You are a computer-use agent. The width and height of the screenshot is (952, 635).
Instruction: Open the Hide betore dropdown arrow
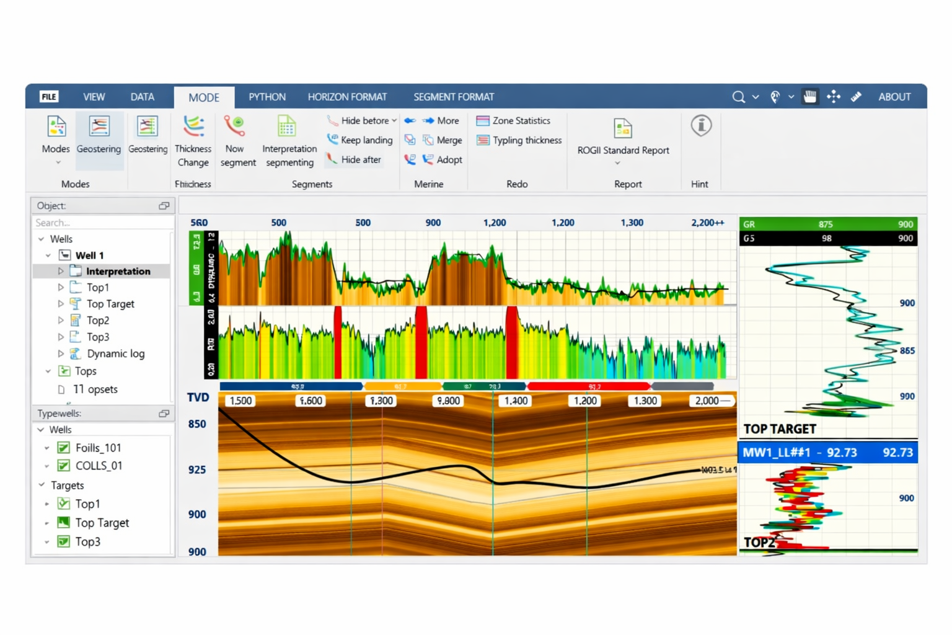(x=394, y=121)
